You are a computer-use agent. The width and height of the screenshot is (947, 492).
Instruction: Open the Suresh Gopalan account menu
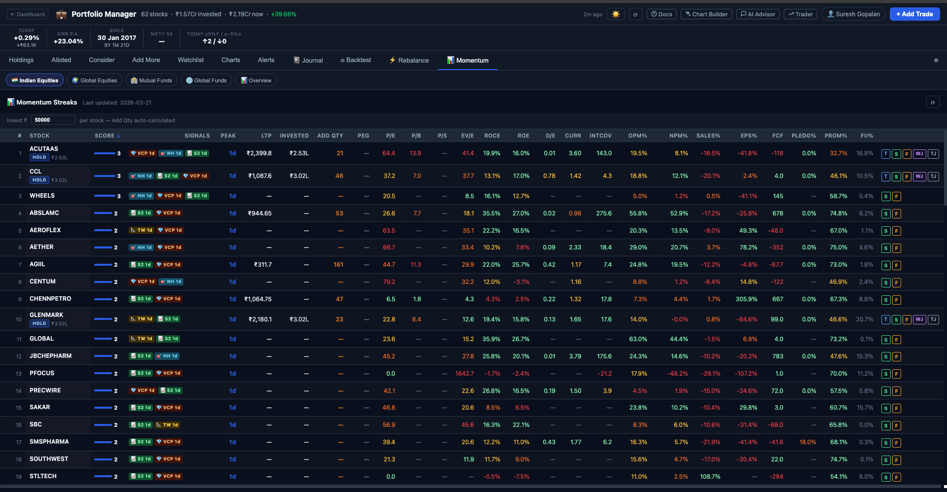coord(853,14)
